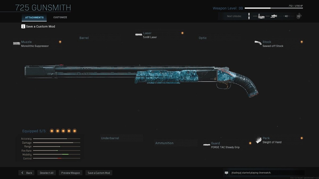The width and height of the screenshot is (319, 179).
Task: Select the Attachments tab
Action: pyautogui.click(x=34, y=18)
